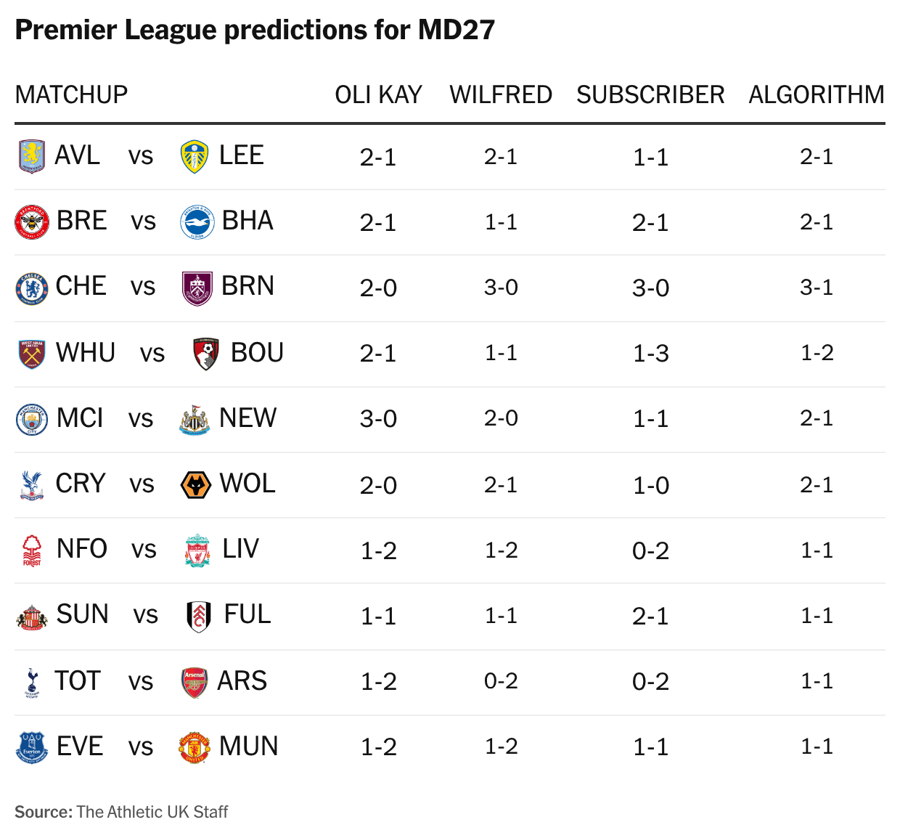Click the Leeds United crest icon
The height and width of the screenshot is (838, 900).
point(194,157)
